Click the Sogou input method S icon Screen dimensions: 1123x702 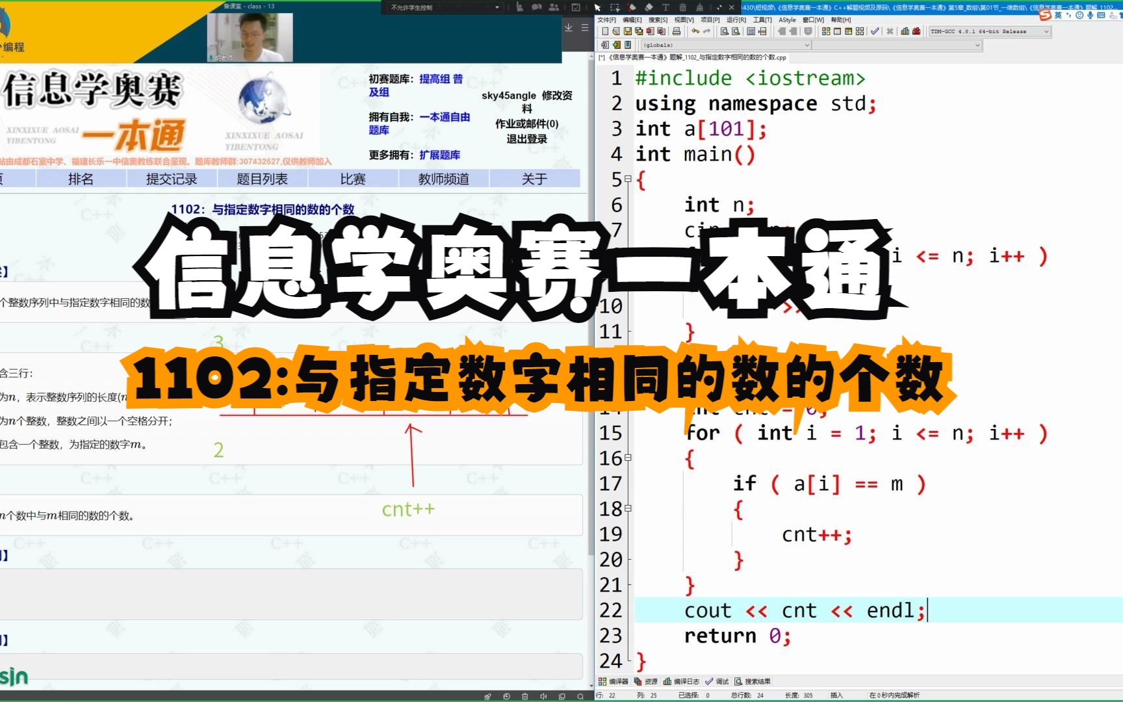tap(1045, 14)
